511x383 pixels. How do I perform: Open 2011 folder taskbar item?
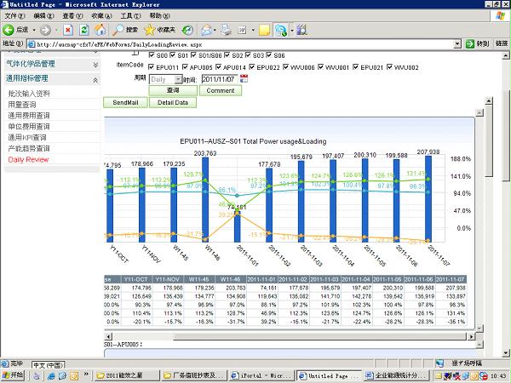tap(127, 375)
